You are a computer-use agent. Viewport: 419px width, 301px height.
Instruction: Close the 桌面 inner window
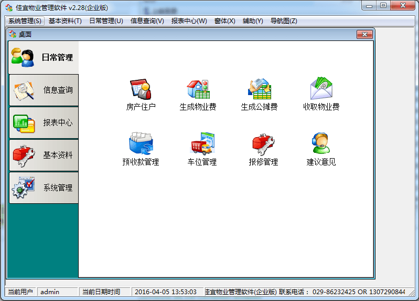pos(364,35)
